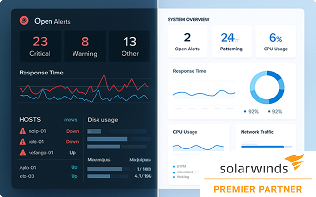This screenshot has height=197, width=316.
Task: Select the efango-01 host name
Action: (41, 153)
